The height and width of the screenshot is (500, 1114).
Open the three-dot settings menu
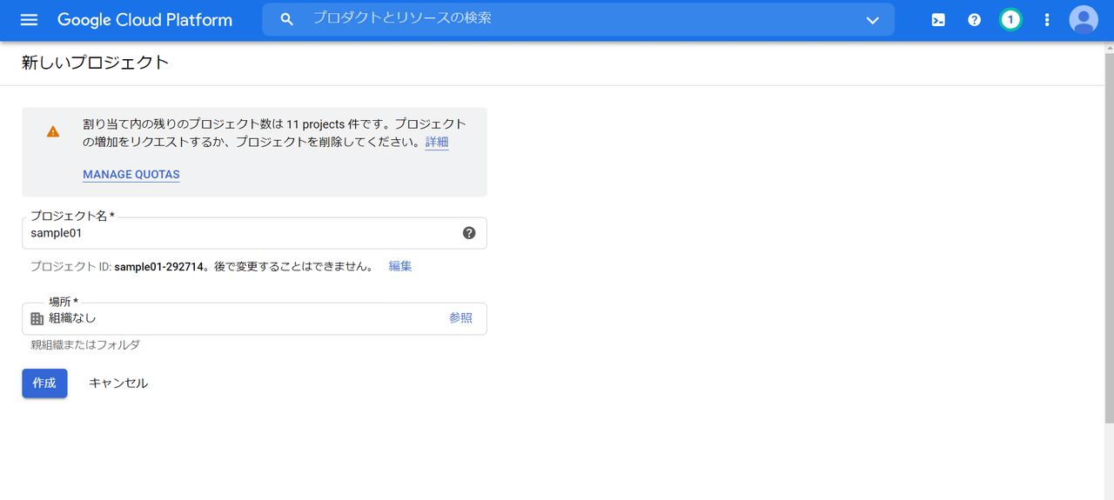click(x=1047, y=20)
